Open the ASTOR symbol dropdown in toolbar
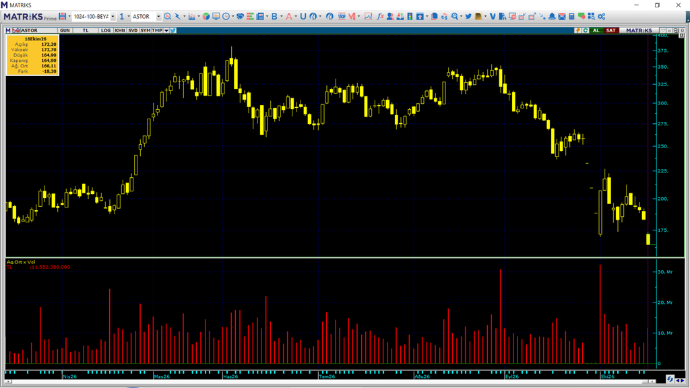Screen dimensions: 690x388 (x=158, y=17)
